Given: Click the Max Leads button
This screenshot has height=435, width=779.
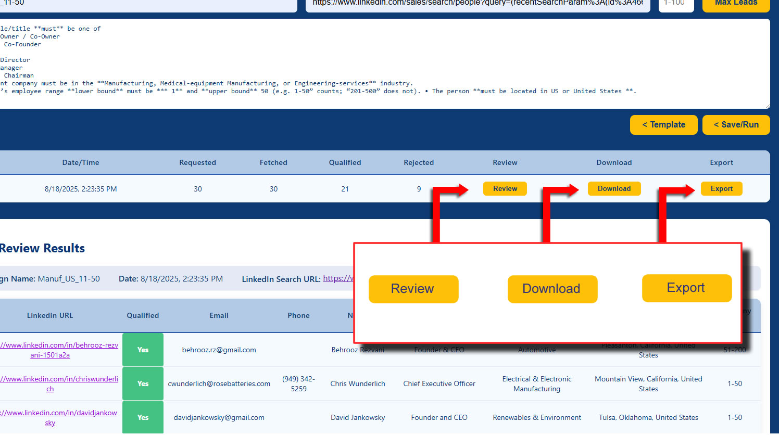Looking at the screenshot, I should (x=735, y=4).
